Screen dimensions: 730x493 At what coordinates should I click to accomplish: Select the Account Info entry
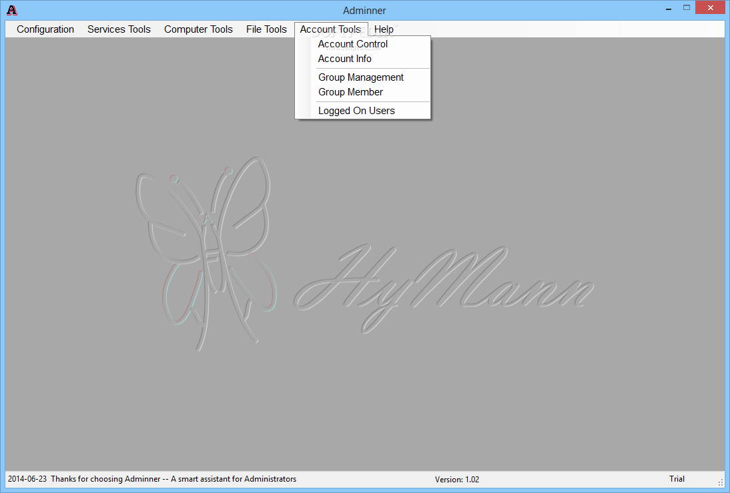[362, 59]
